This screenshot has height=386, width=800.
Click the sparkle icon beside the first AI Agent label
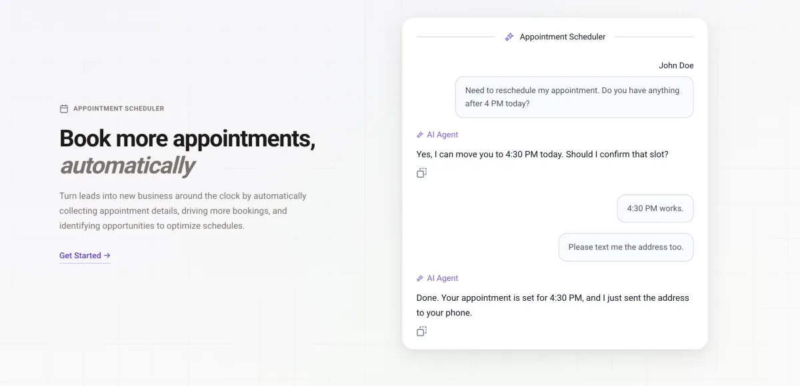pyautogui.click(x=420, y=135)
